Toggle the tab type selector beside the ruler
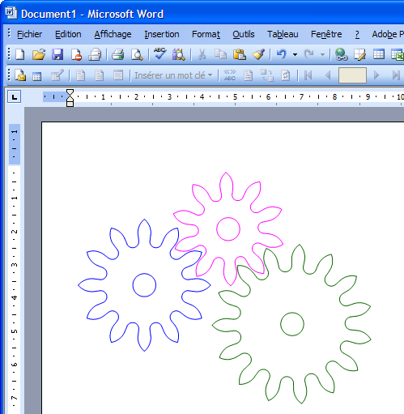The height and width of the screenshot is (414, 404). coord(14,97)
